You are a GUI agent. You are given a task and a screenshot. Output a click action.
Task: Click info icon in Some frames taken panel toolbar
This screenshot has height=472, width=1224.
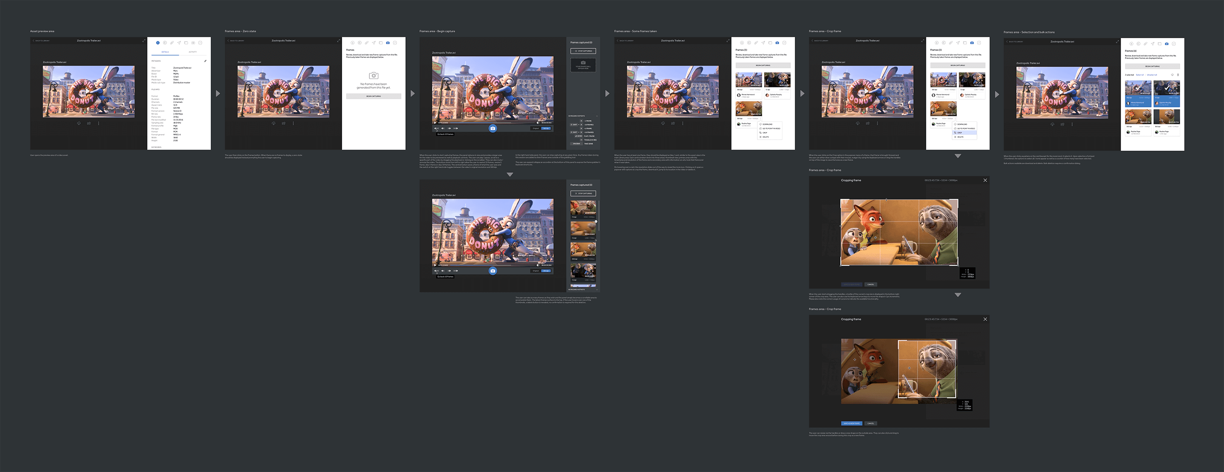[x=742, y=43]
